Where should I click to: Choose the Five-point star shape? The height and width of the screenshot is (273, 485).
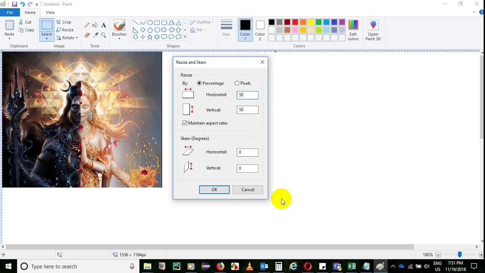(150, 37)
